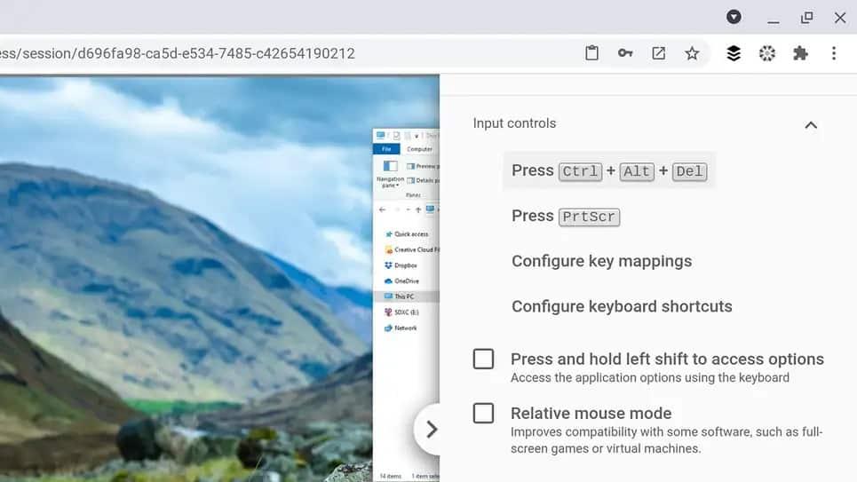Open saved passwords via the key icon

pyautogui.click(x=625, y=53)
